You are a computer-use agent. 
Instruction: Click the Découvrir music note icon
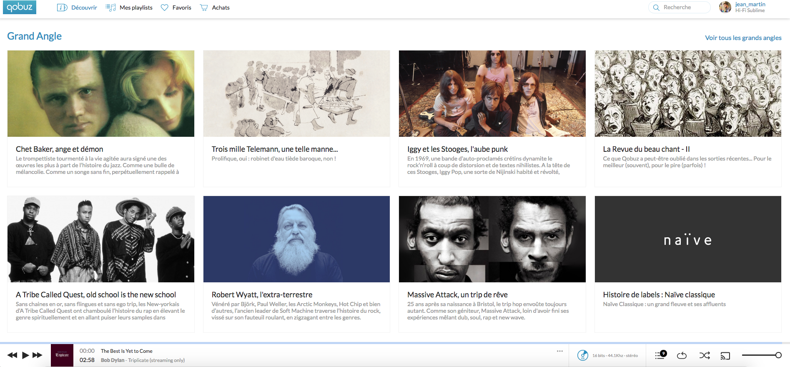pyautogui.click(x=62, y=8)
